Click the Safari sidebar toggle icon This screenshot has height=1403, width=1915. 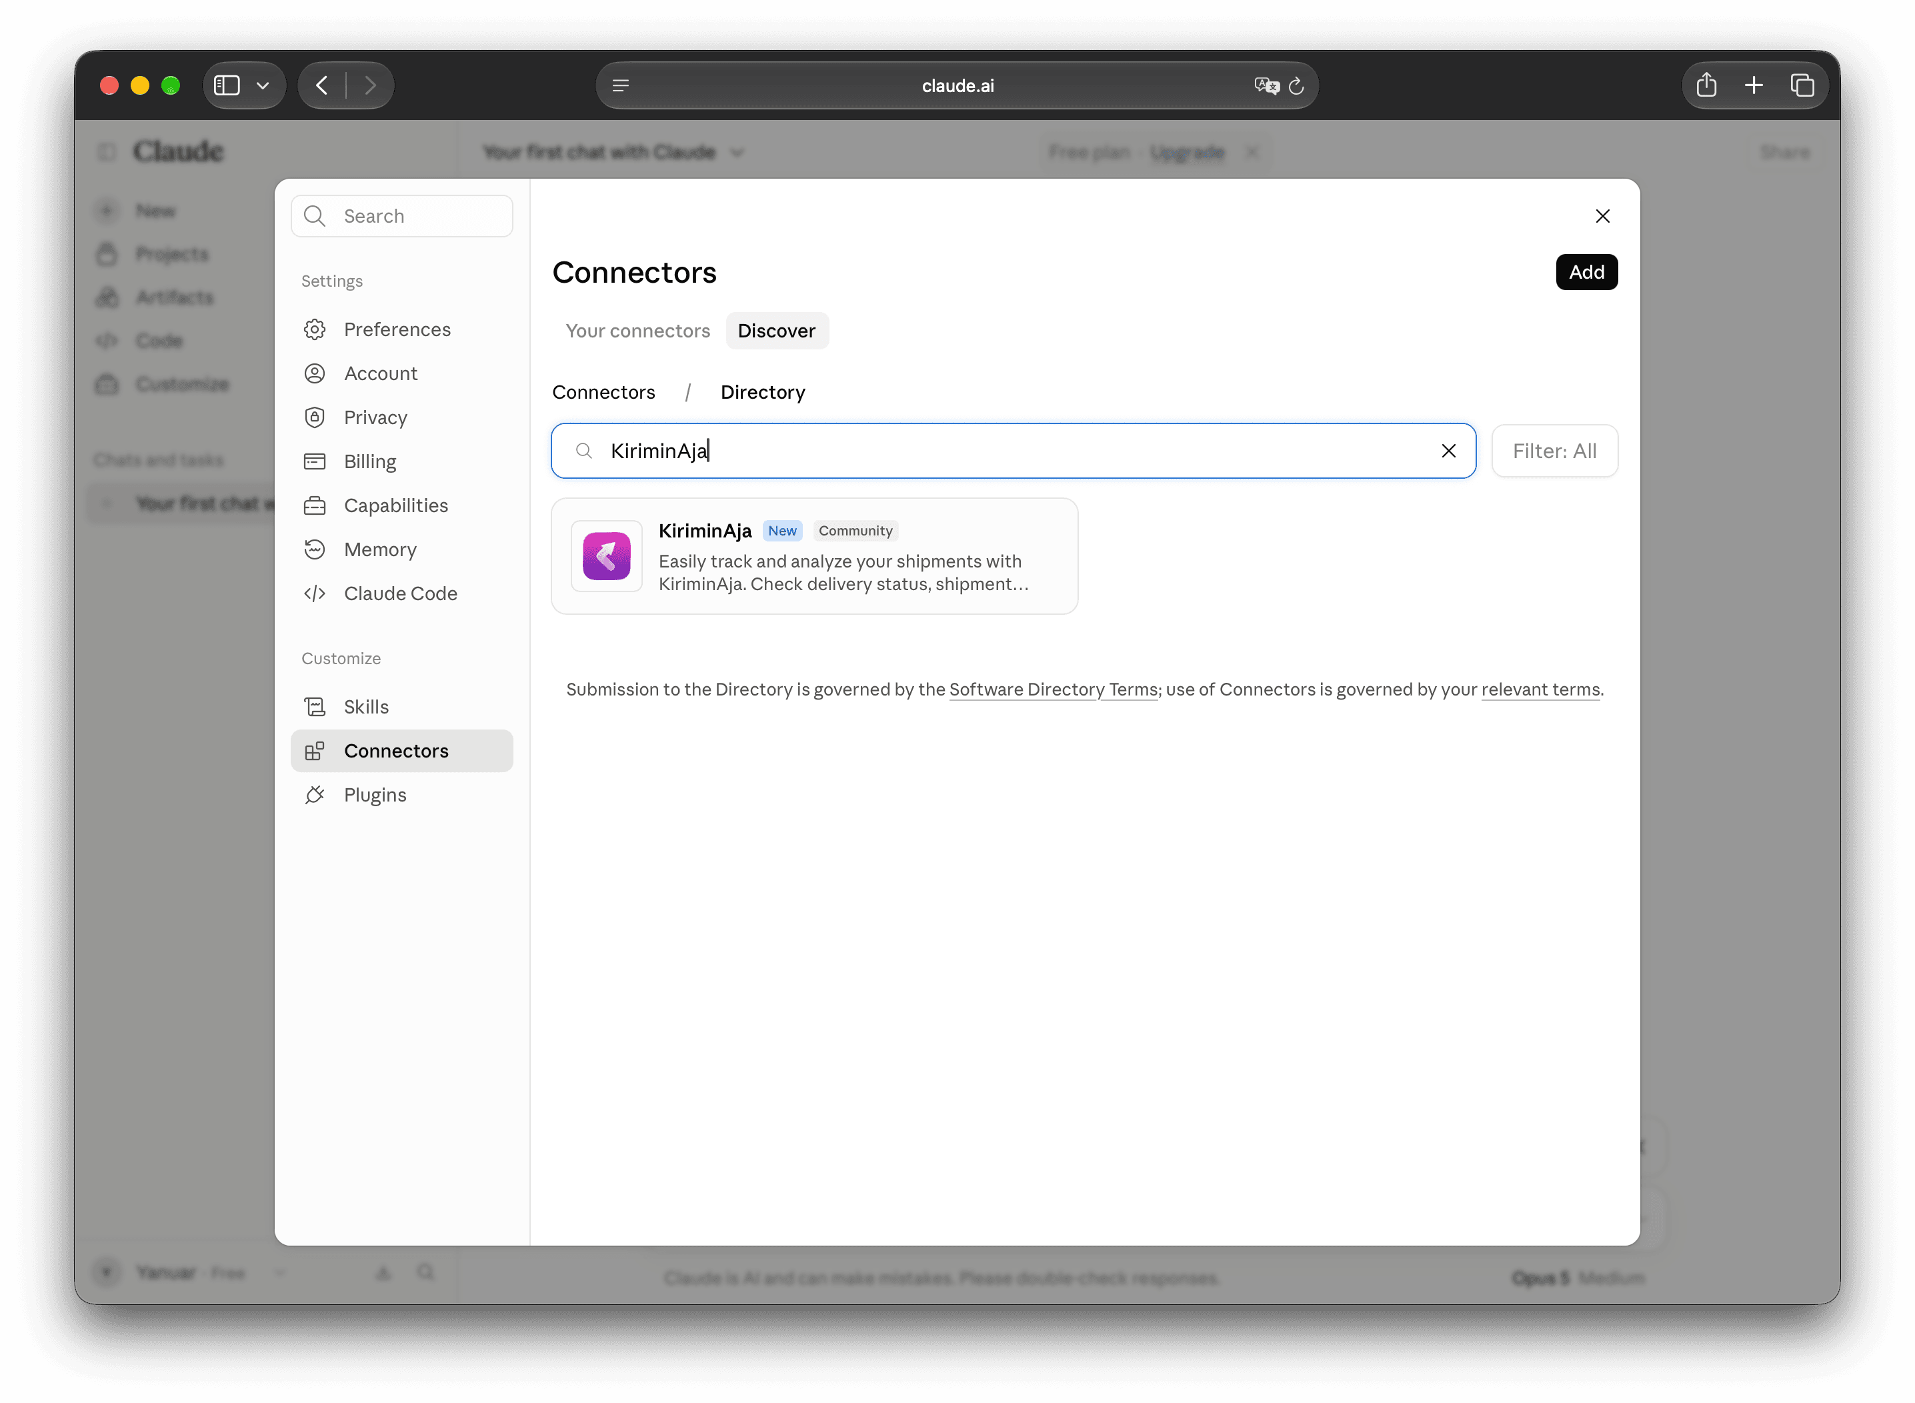point(227,86)
